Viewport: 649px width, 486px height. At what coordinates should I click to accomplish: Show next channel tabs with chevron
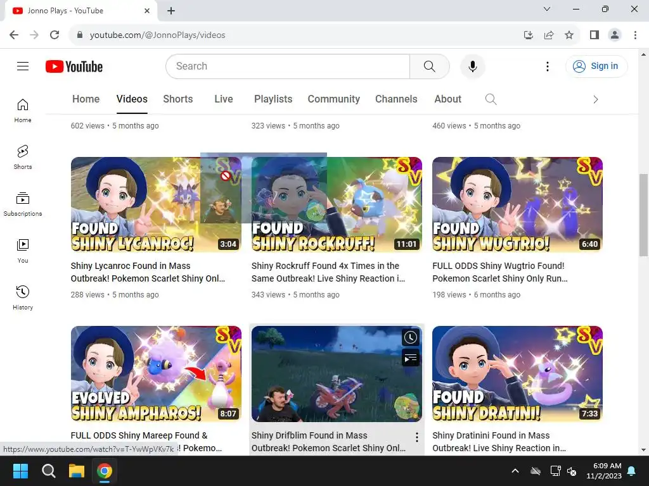tap(596, 99)
